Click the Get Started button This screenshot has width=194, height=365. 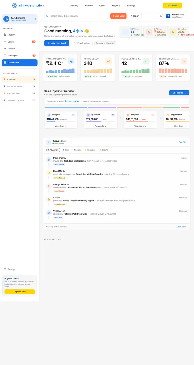coord(172,5)
